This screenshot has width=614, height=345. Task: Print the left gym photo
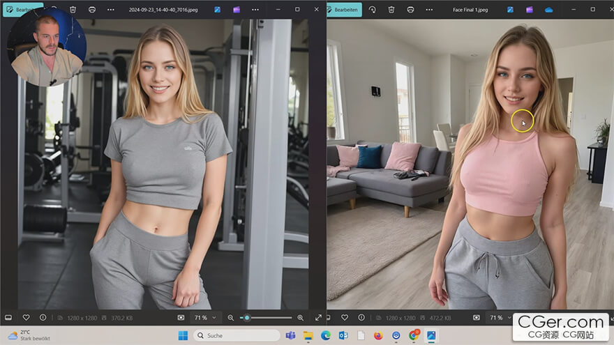pos(92,10)
